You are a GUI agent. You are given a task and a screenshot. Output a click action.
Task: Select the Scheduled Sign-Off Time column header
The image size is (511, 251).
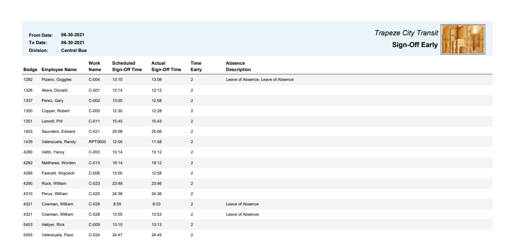pyautogui.click(x=127, y=66)
